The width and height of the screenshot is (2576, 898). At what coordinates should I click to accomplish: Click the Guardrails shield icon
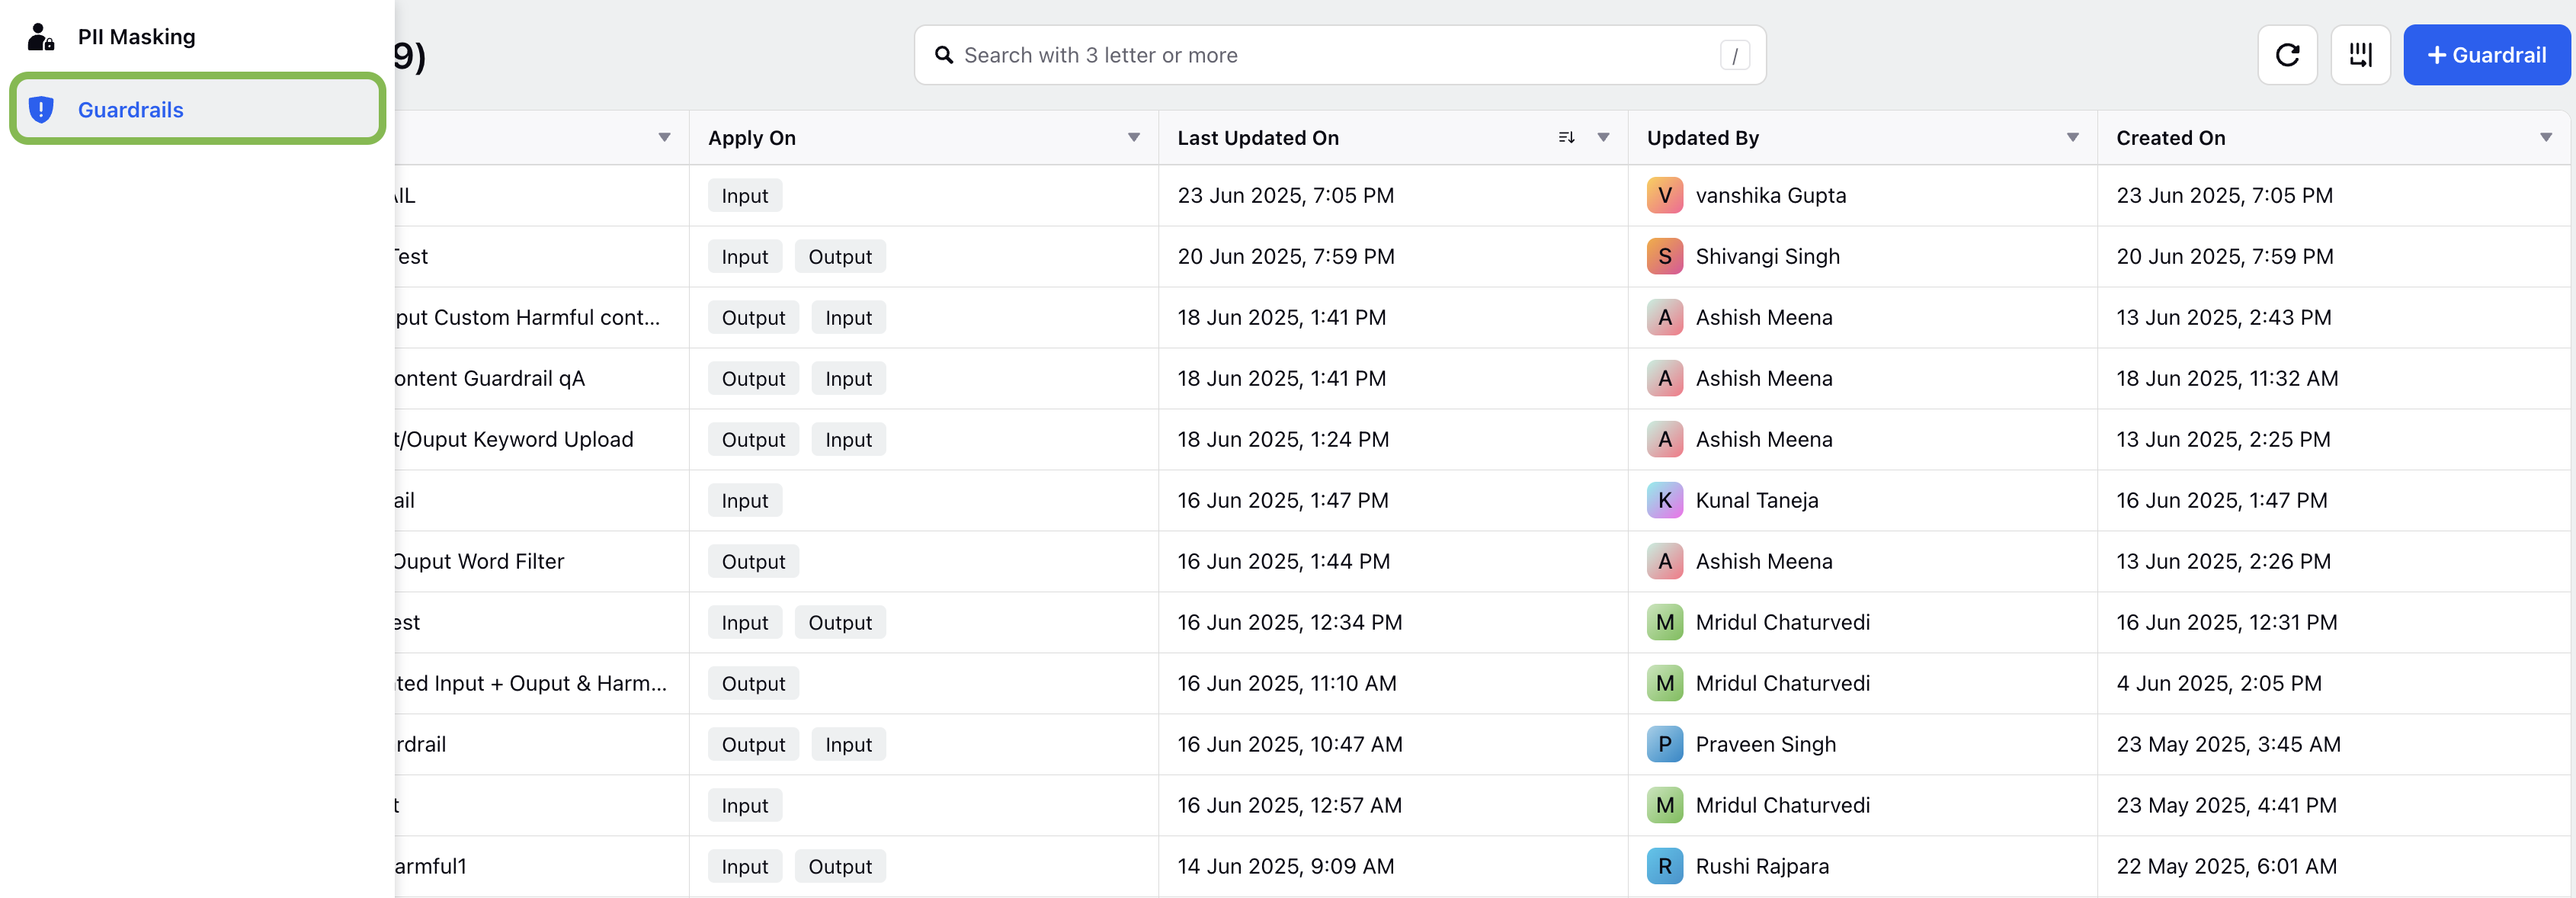coord(40,109)
